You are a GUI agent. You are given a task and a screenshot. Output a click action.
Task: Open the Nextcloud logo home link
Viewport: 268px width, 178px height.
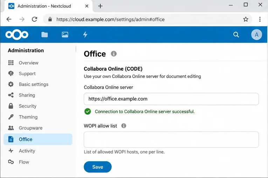[17, 35]
